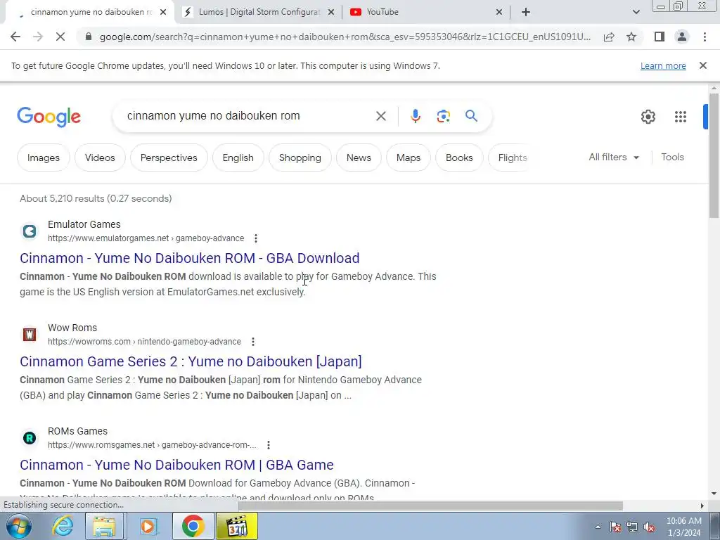Close the Lumos Digital Storm tab
720x540 pixels.
click(331, 13)
